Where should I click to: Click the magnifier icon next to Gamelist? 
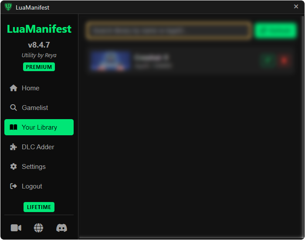pyautogui.click(x=14, y=107)
